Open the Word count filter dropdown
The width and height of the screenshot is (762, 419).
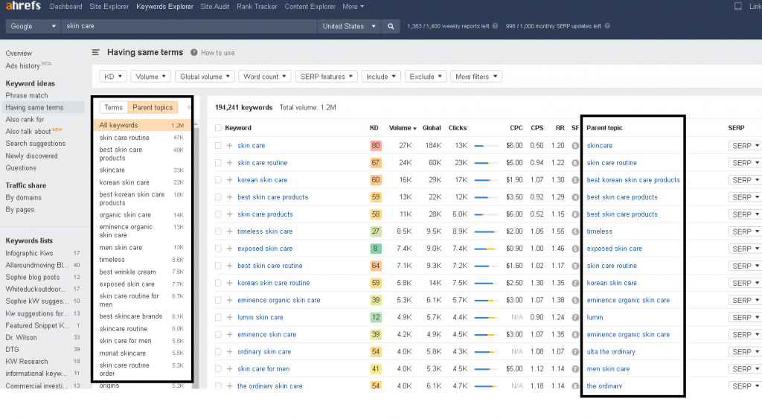265,77
